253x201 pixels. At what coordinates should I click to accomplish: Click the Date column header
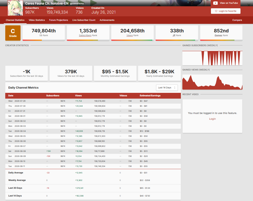click(11, 96)
